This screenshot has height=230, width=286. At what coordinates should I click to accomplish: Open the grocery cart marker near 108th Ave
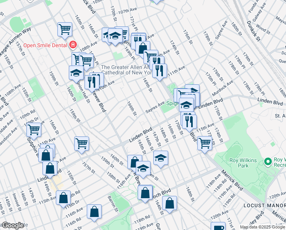[86, 61]
